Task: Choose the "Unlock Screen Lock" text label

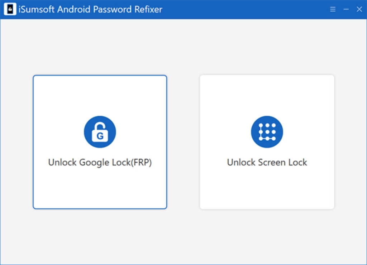Action: pos(267,162)
